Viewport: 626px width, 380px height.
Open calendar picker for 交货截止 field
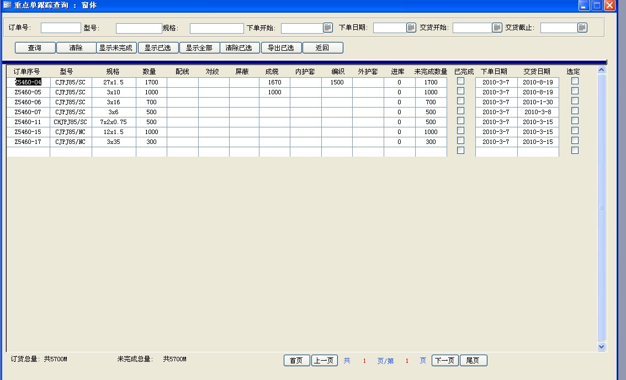[x=582, y=28]
